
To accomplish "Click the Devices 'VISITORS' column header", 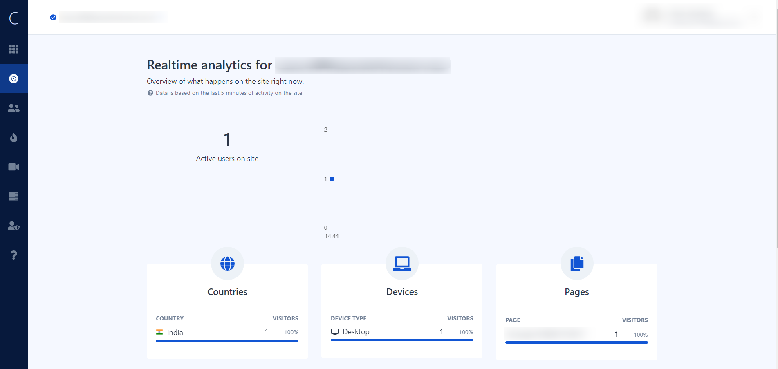I will (460, 318).
